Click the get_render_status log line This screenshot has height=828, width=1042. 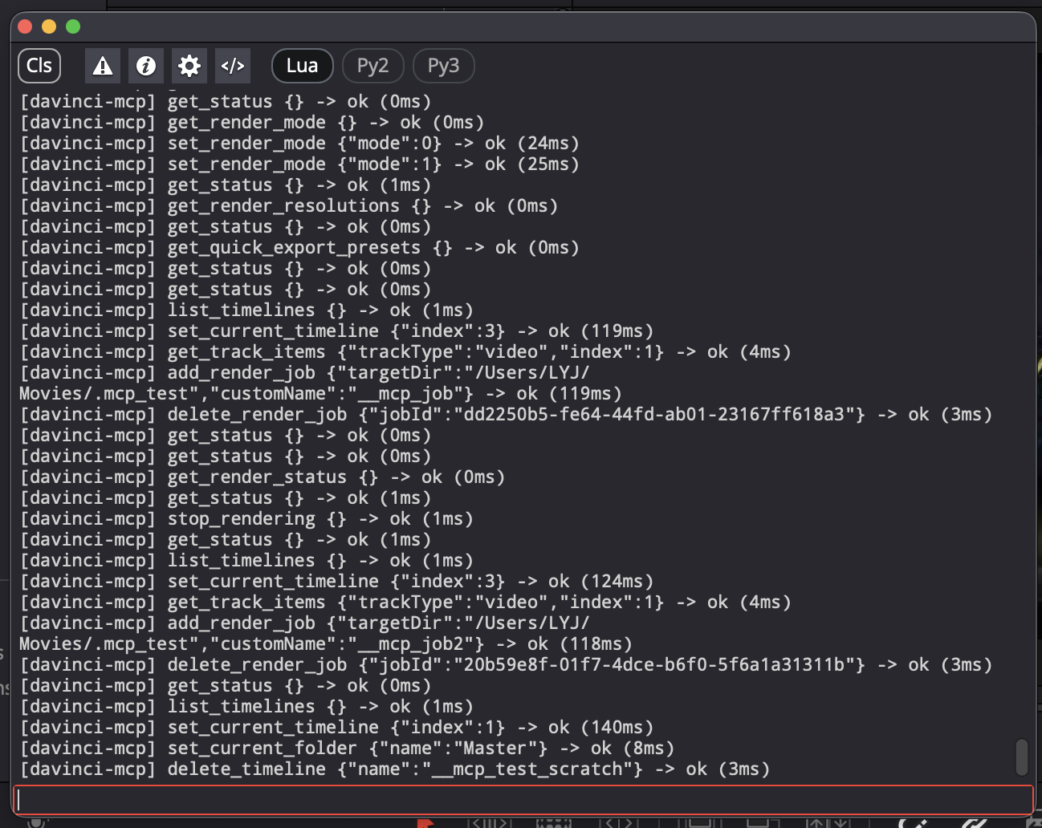point(263,477)
